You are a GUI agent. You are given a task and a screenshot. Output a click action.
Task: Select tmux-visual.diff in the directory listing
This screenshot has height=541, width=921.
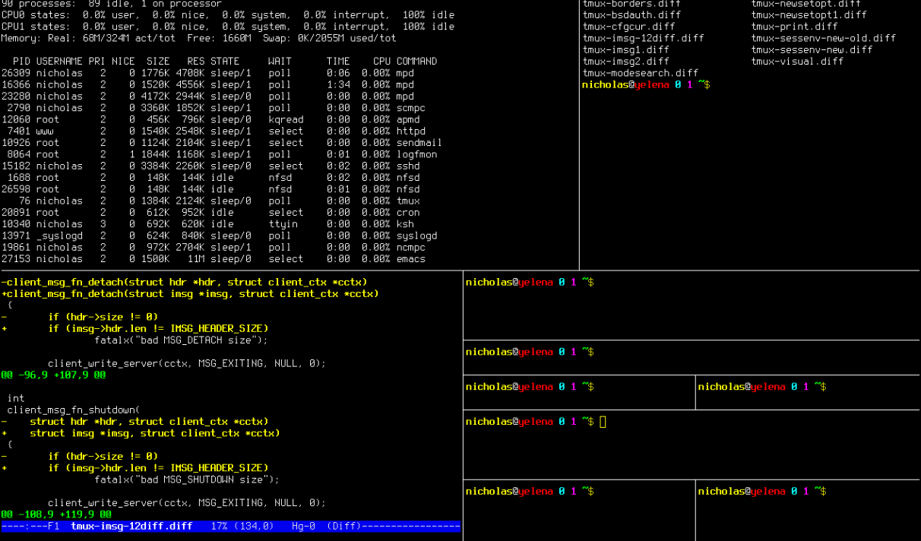[797, 62]
